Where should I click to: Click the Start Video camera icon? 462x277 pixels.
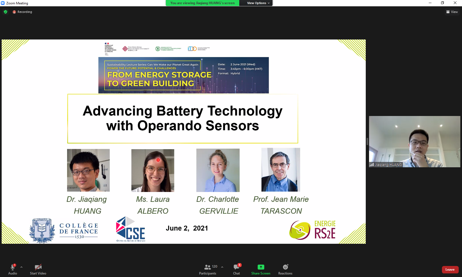38,267
